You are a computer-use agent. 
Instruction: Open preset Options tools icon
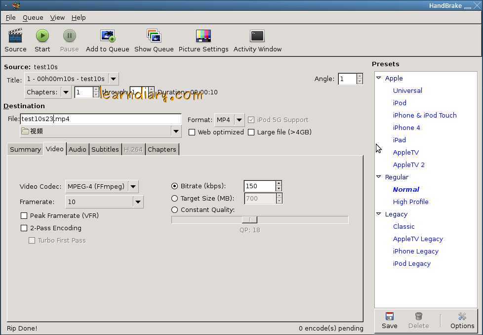click(x=462, y=316)
